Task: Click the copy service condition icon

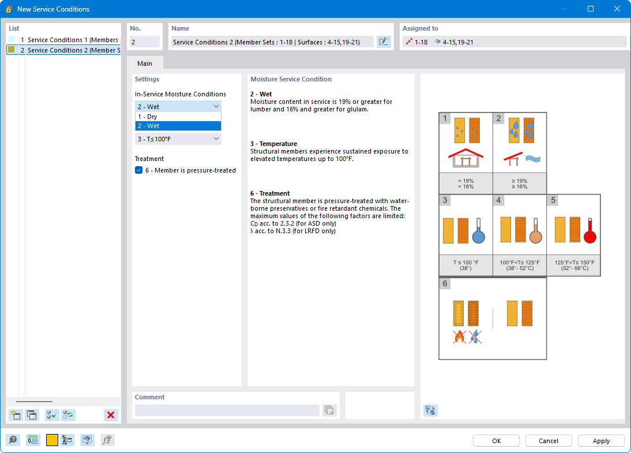Action: 32,415
